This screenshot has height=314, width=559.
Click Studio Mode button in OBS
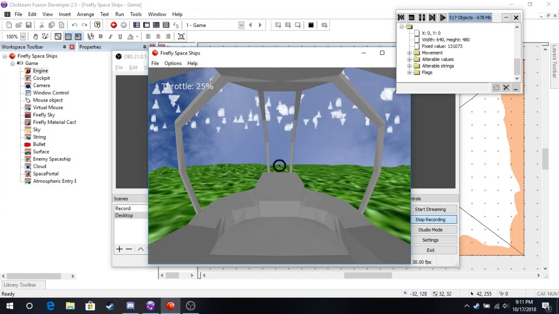(430, 230)
